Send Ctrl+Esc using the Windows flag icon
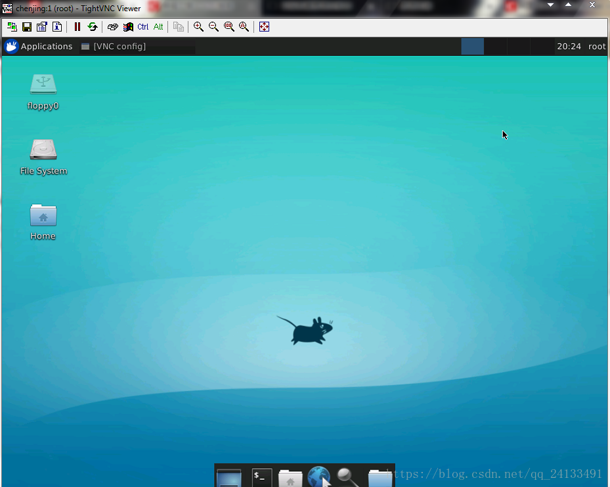Viewport: 610px width, 487px height. pyautogui.click(x=128, y=27)
